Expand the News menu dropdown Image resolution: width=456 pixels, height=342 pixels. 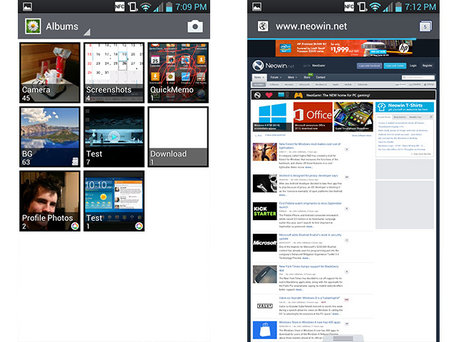point(259,78)
